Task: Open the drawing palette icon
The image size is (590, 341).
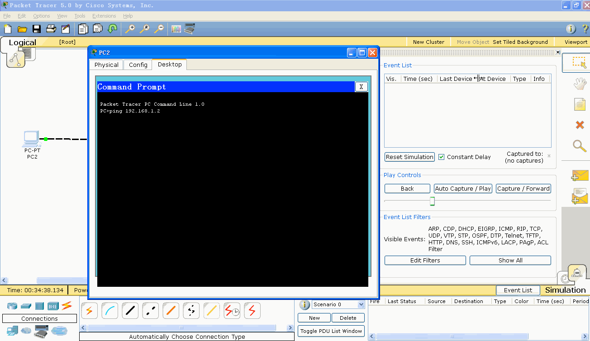Action: click(176, 29)
